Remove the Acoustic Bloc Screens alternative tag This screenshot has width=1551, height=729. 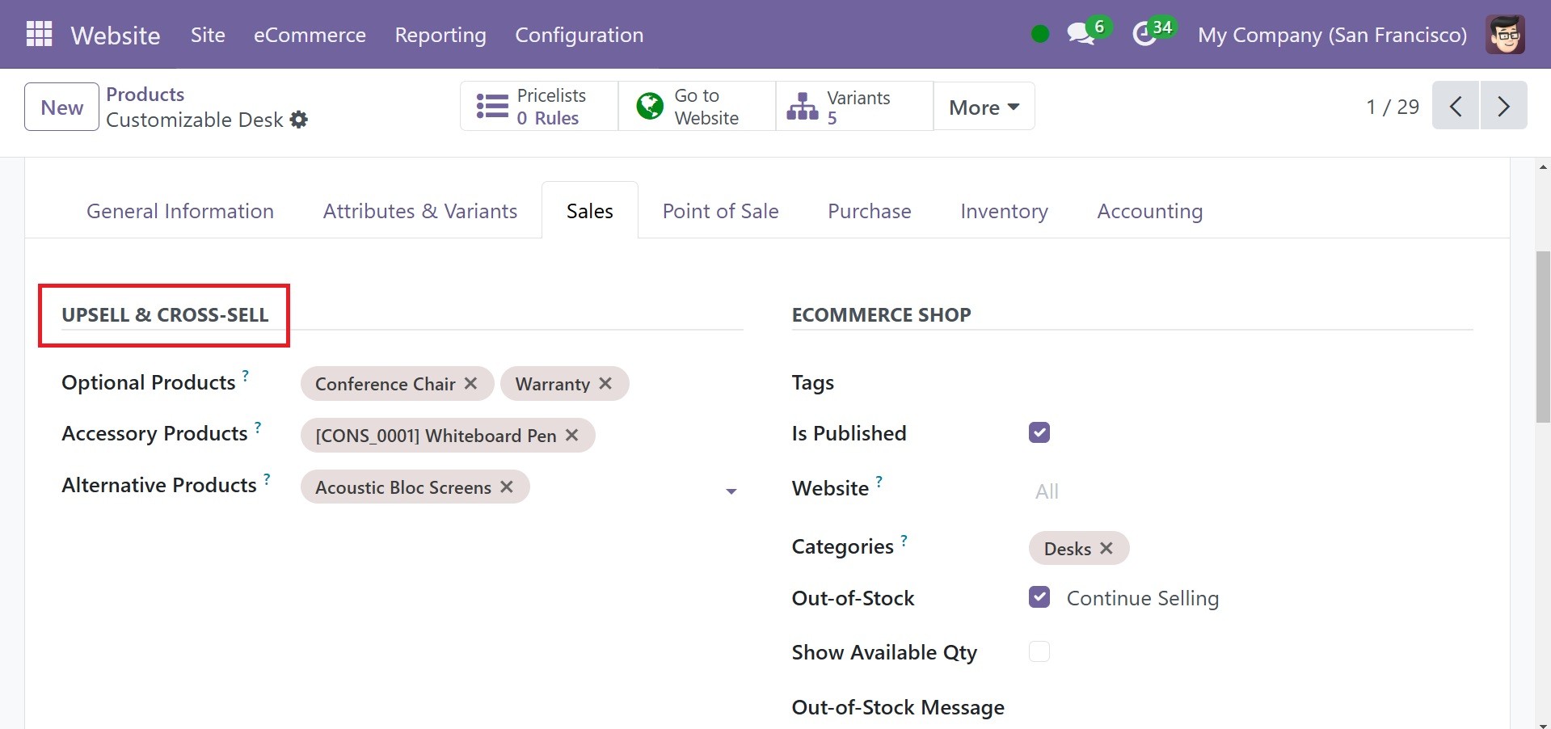pyautogui.click(x=507, y=487)
